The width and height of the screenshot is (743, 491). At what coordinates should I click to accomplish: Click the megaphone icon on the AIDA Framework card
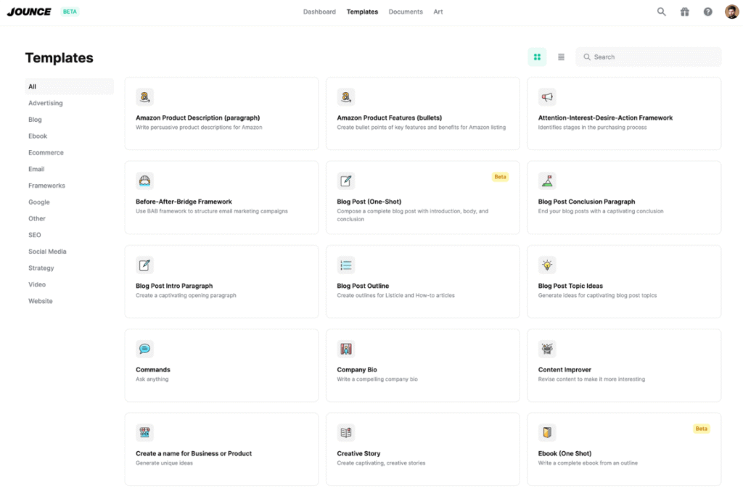coord(546,96)
